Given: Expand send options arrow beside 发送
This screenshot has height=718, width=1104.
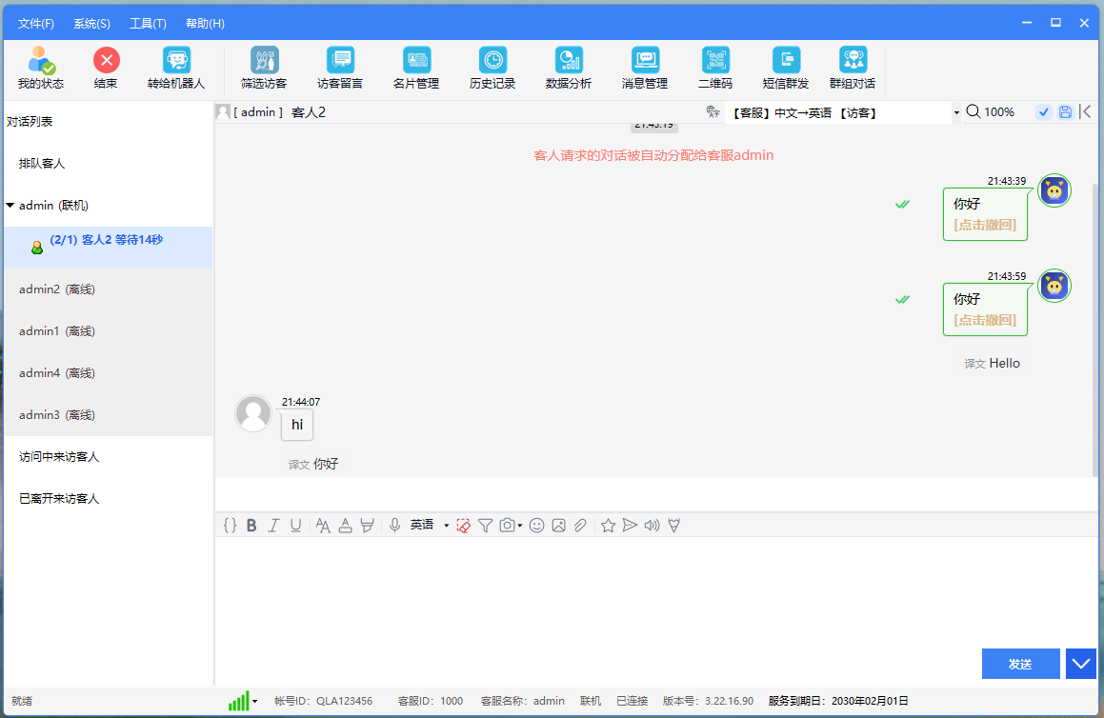Looking at the screenshot, I should 1081,664.
